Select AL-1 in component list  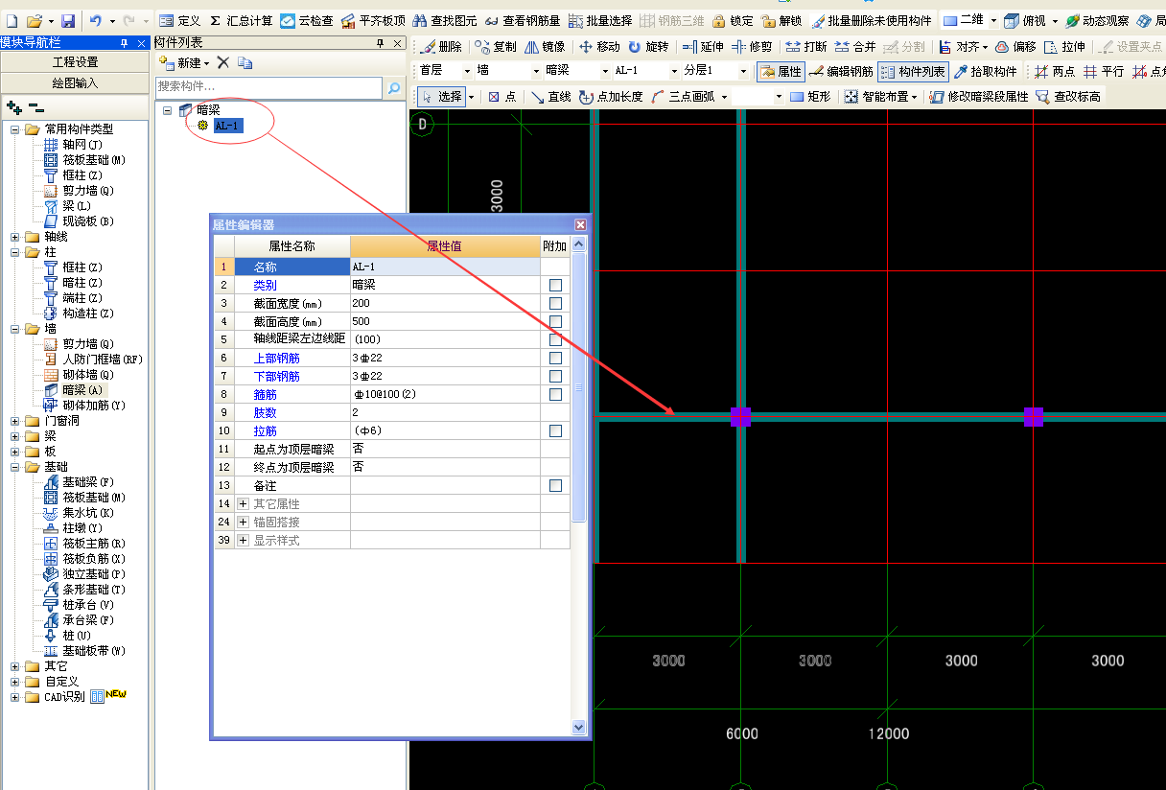[228, 126]
